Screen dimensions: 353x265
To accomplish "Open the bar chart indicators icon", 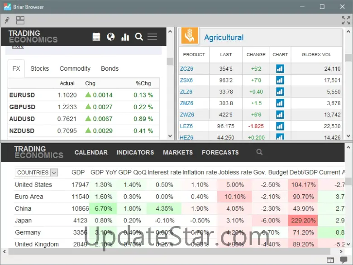I will pos(125,37).
